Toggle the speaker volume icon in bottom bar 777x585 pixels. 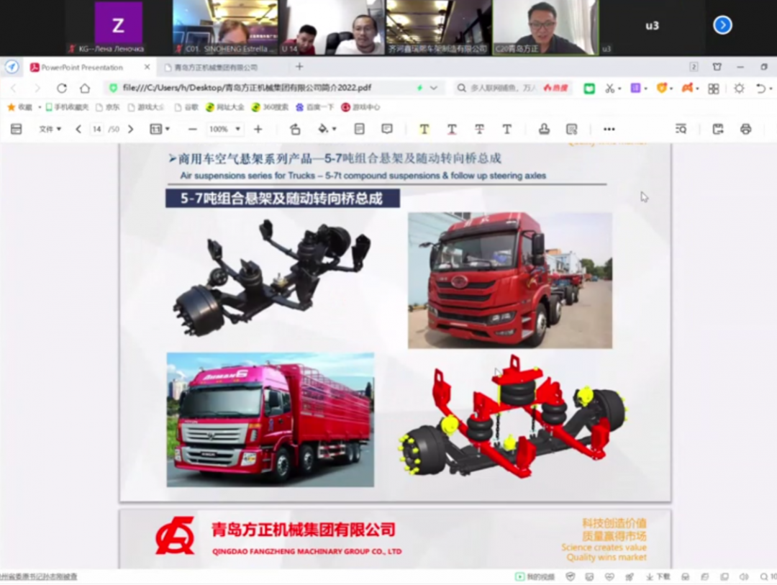pyautogui.click(x=742, y=576)
